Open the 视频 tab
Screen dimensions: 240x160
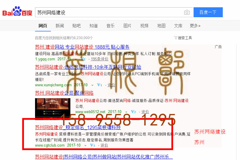(x=144, y=26)
